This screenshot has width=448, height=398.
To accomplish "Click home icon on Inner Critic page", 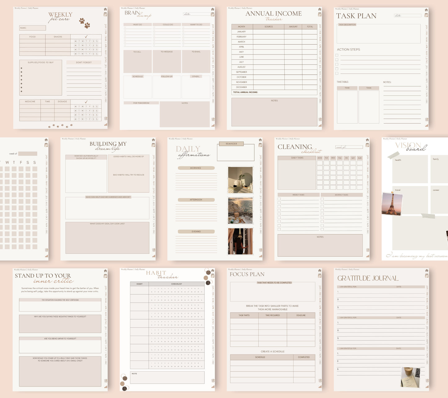I will pyautogui.click(x=105, y=271).
